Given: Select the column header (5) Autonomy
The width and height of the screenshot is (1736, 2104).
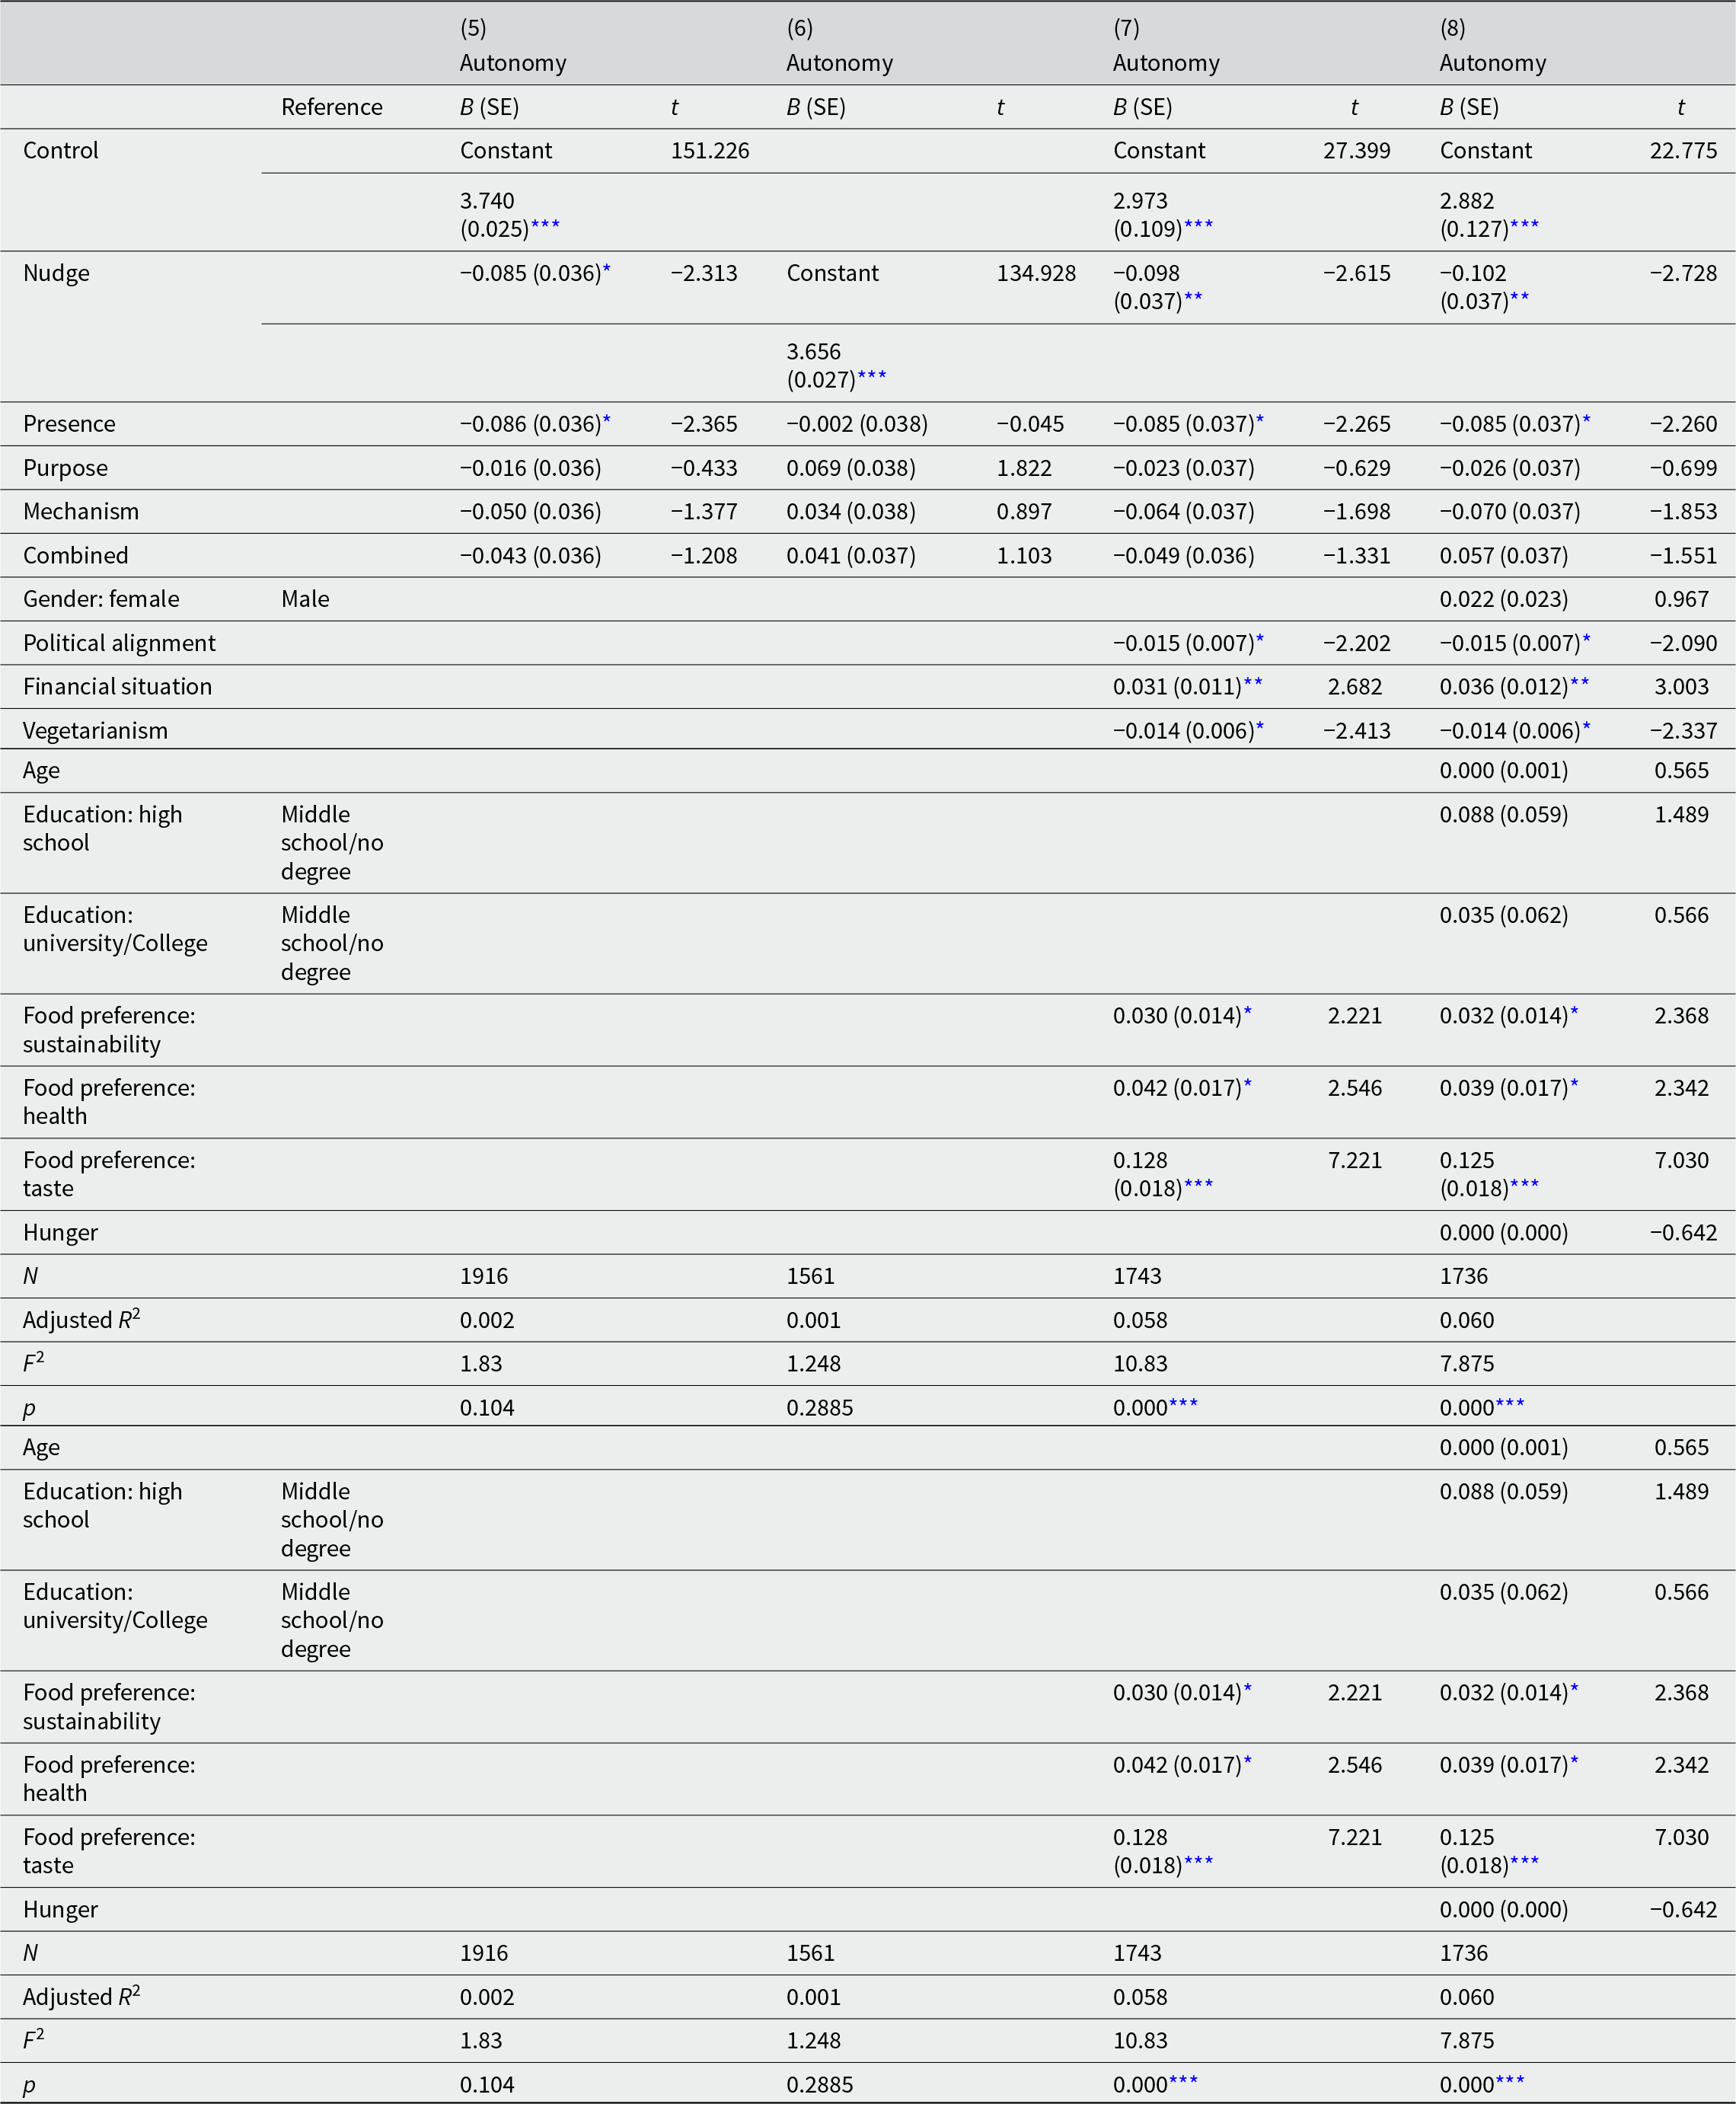Looking at the screenshot, I should pos(513,45).
